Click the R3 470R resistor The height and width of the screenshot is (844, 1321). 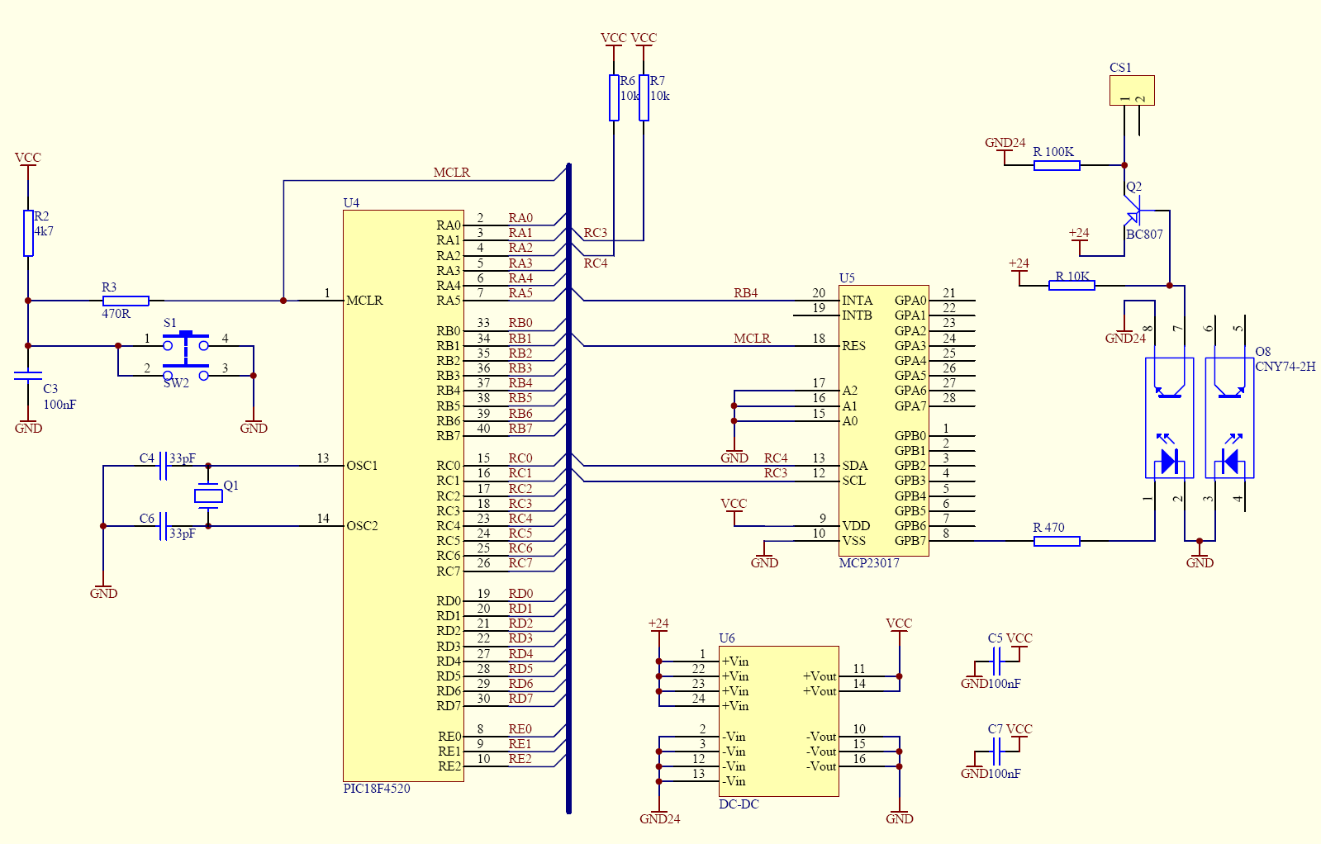pyautogui.click(x=126, y=301)
